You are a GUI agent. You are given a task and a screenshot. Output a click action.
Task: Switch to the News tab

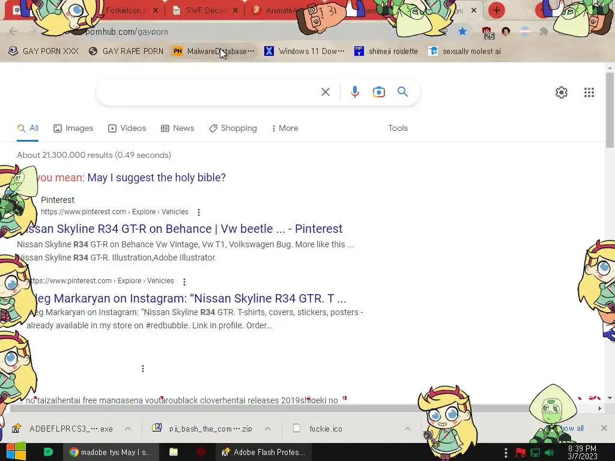pos(177,128)
